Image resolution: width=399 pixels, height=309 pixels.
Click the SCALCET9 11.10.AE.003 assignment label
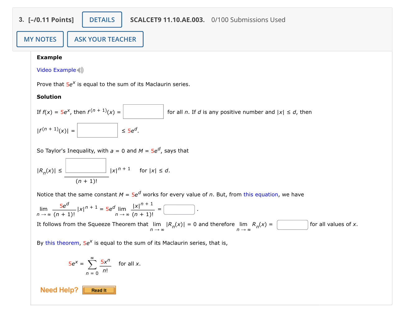click(167, 20)
